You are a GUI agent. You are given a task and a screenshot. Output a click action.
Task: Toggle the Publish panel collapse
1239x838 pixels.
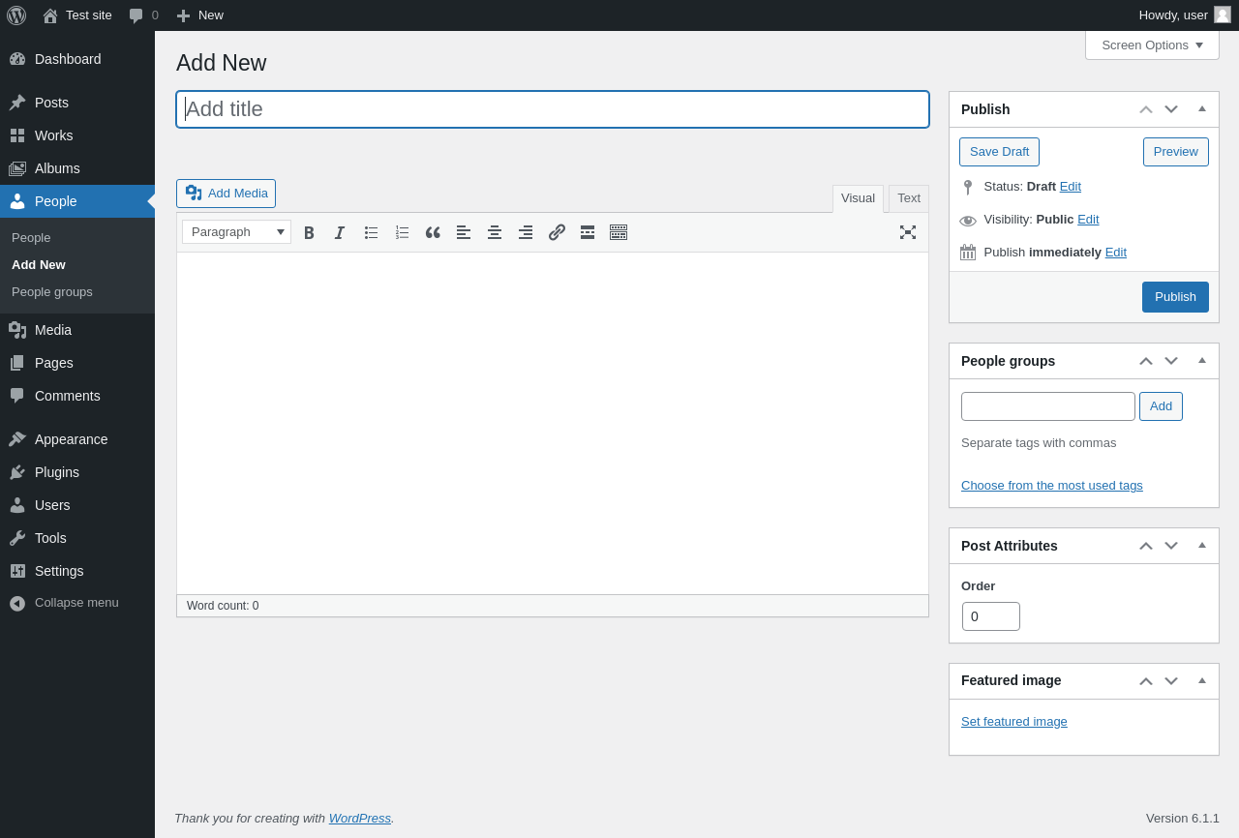point(1202,109)
